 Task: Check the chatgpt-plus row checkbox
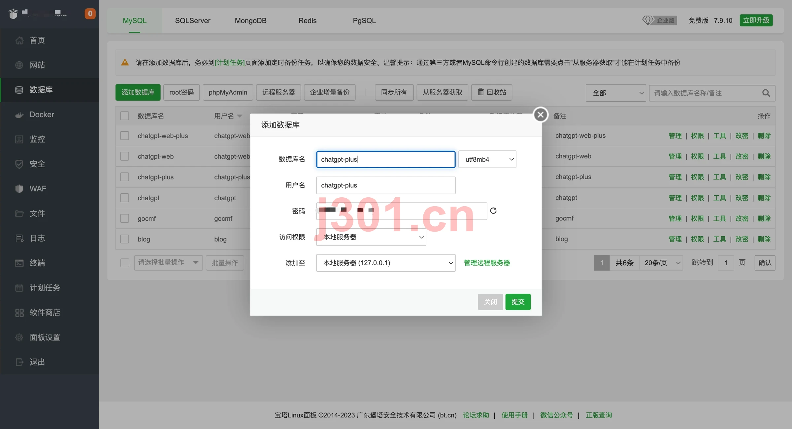tap(124, 177)
